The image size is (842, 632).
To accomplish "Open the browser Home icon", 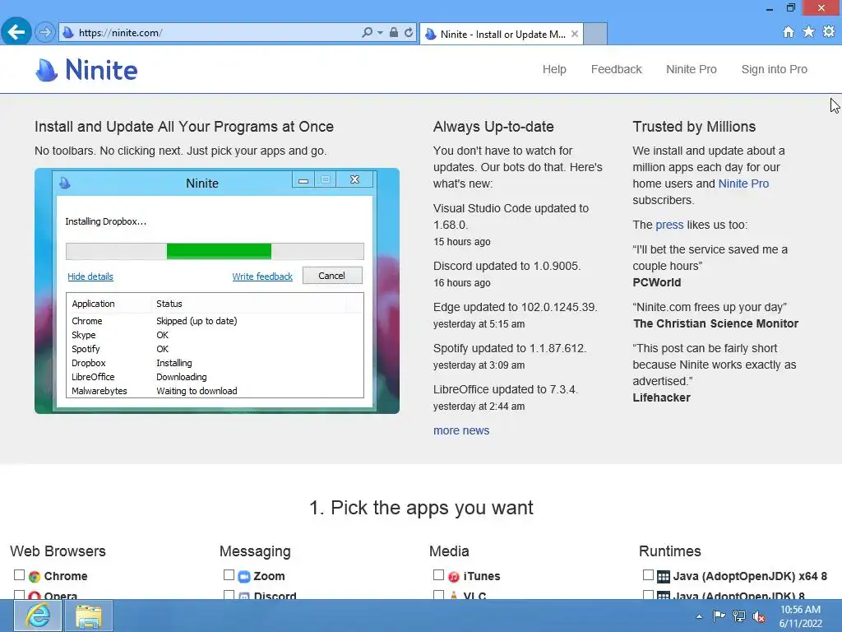I will click(x=789, y=32).
